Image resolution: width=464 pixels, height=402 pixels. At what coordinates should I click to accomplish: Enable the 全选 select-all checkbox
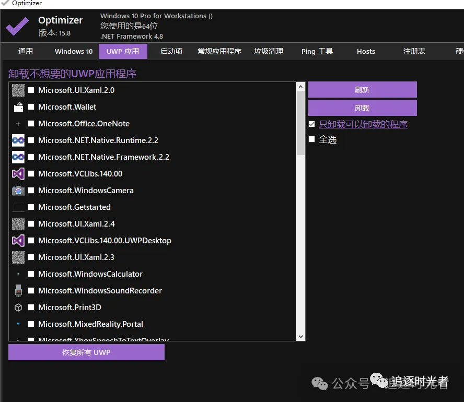(311, 139)
